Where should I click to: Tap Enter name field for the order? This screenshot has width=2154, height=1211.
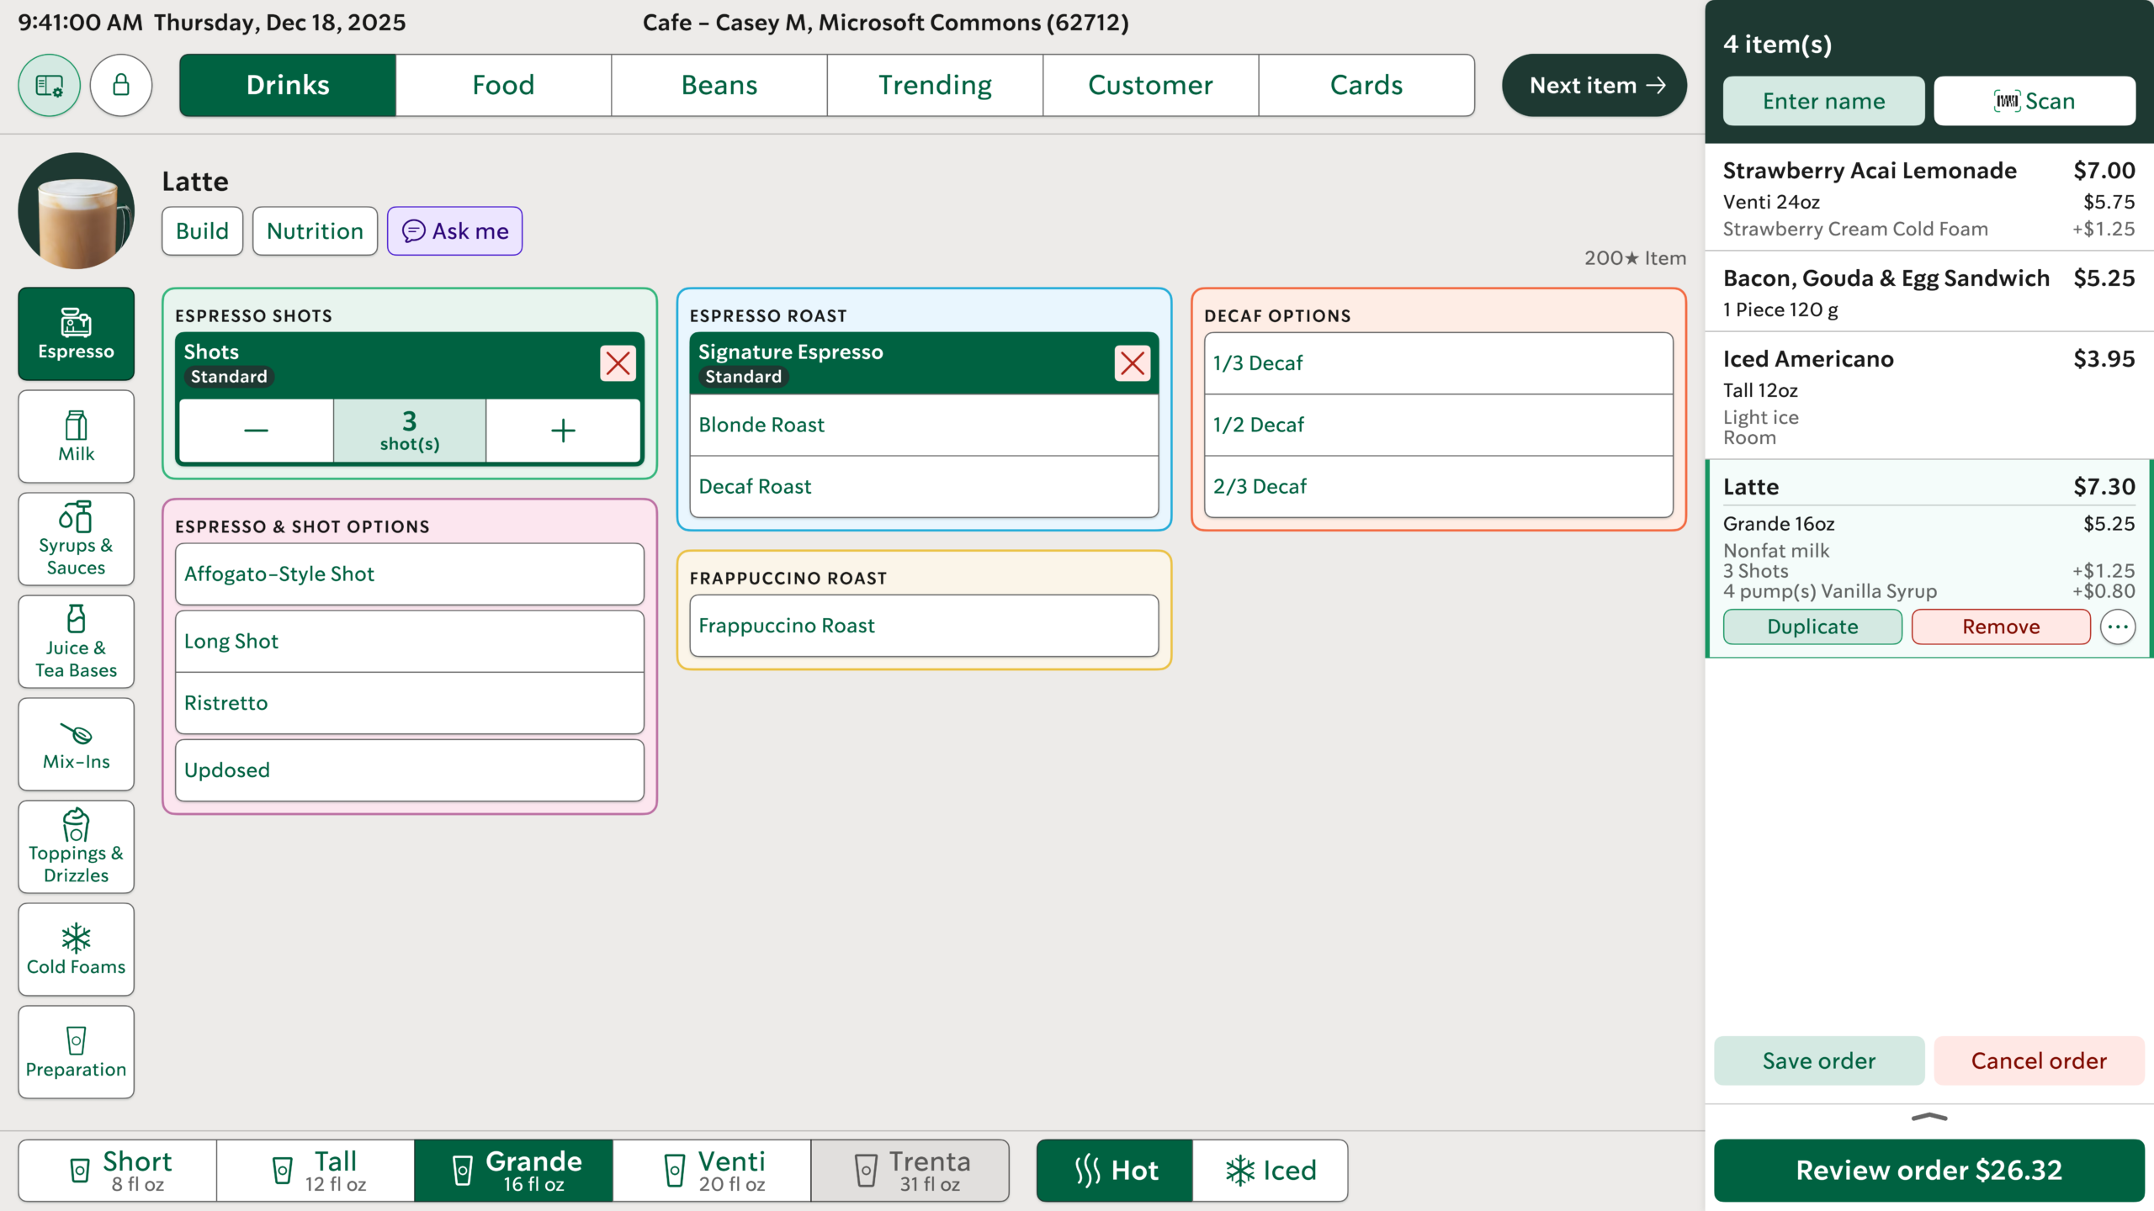[x=1823, y=101]
